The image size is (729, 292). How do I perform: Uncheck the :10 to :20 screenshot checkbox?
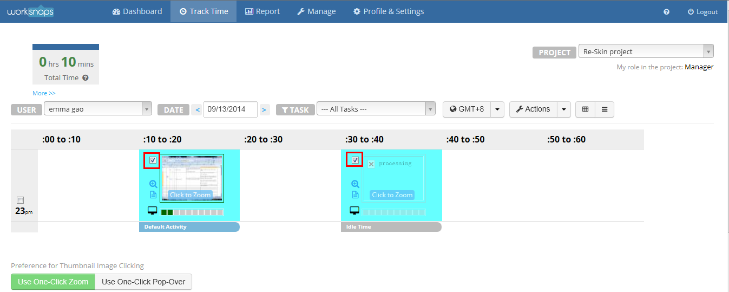153,160
